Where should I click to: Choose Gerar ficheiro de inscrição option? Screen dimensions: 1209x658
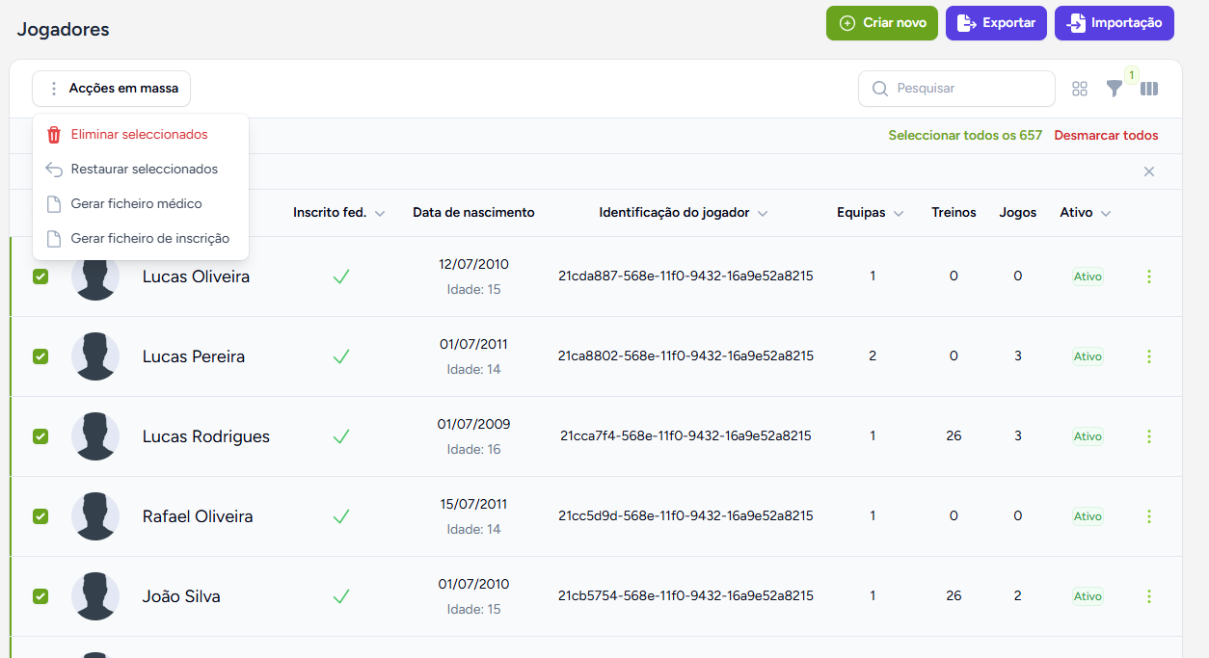click(141, 239)
